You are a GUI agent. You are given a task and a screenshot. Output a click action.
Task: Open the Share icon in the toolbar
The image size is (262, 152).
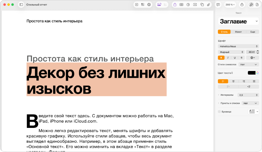coord(242,5)
